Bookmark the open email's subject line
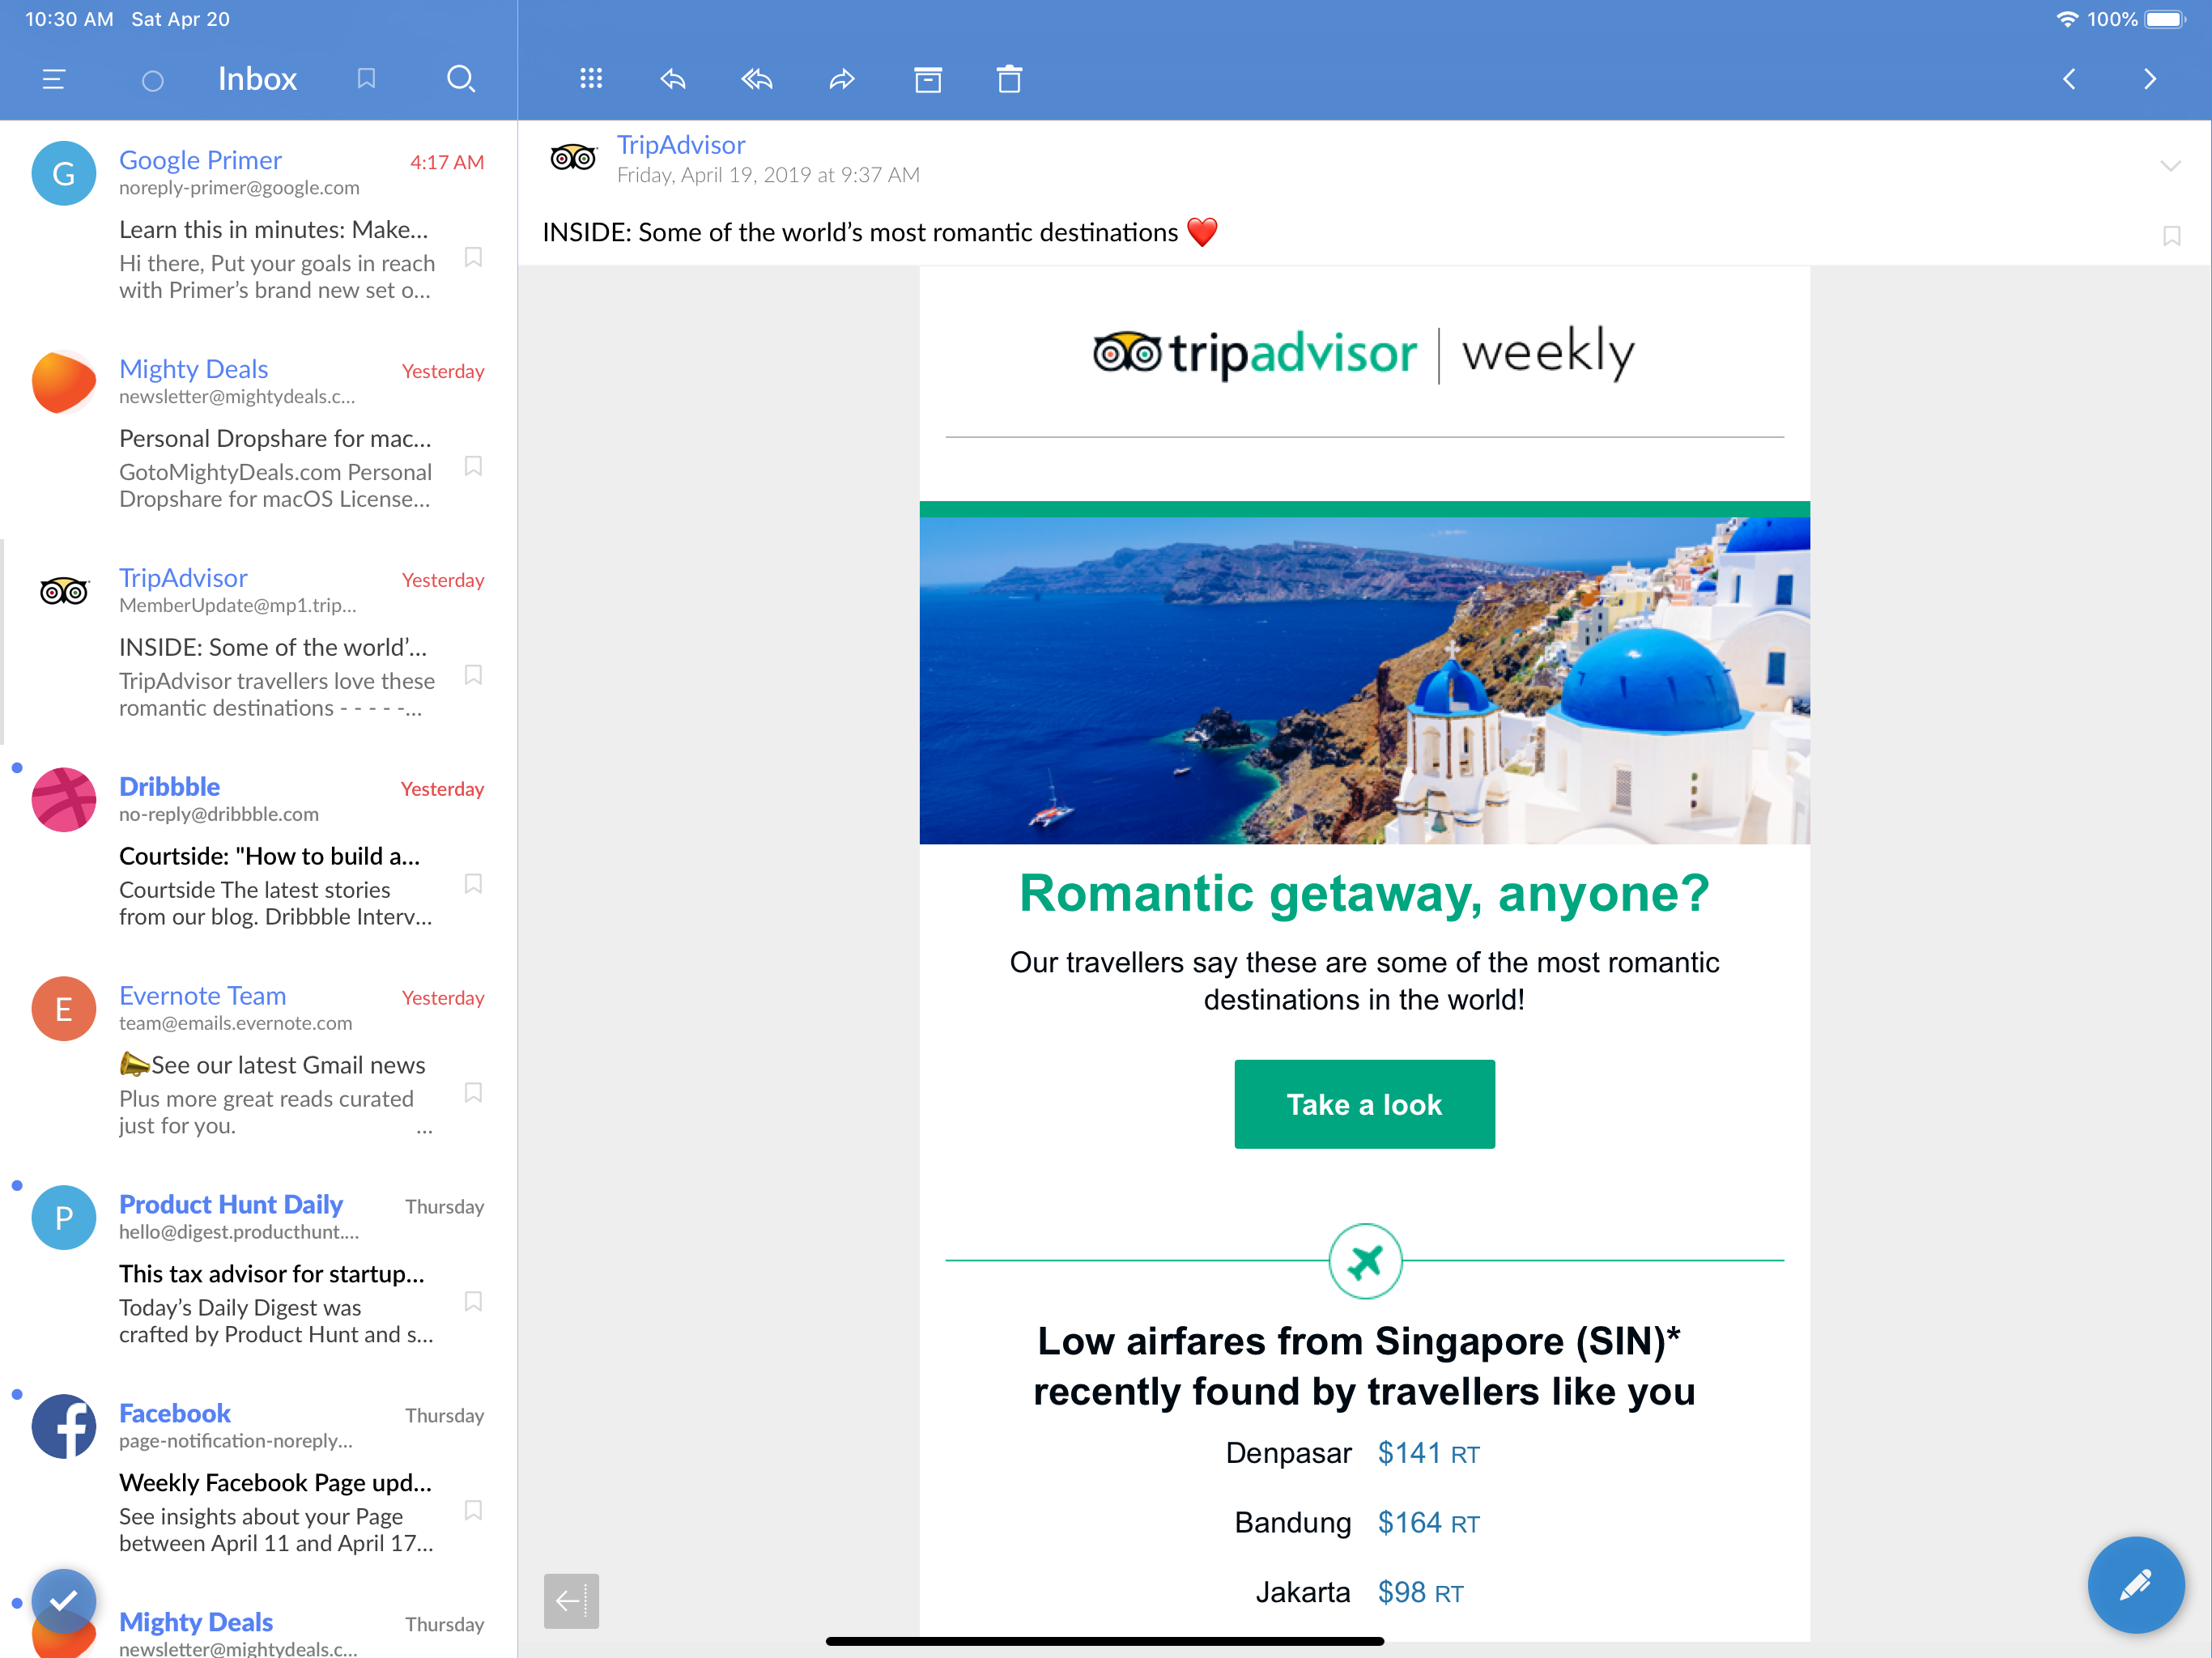 [2171, 236]
